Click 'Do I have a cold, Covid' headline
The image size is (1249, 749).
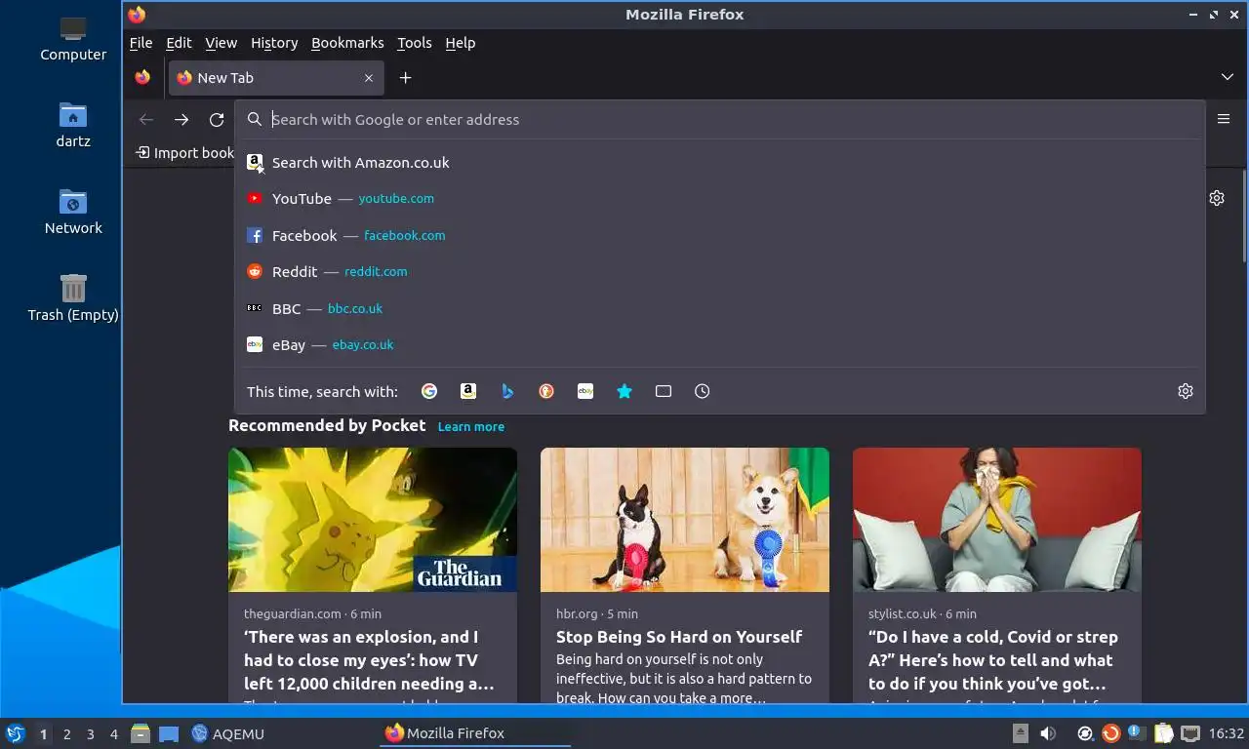pyautogui.click(x=993, y=660)
